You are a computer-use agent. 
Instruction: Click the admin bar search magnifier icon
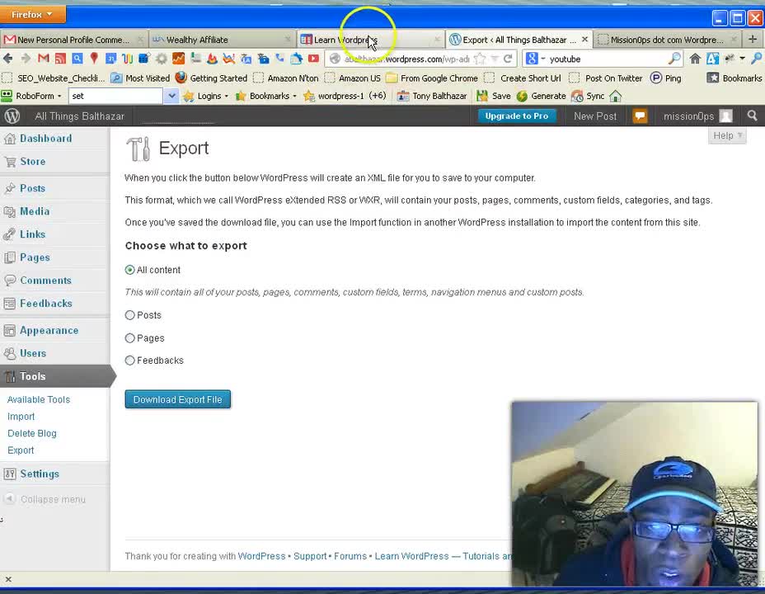[752, 116]
